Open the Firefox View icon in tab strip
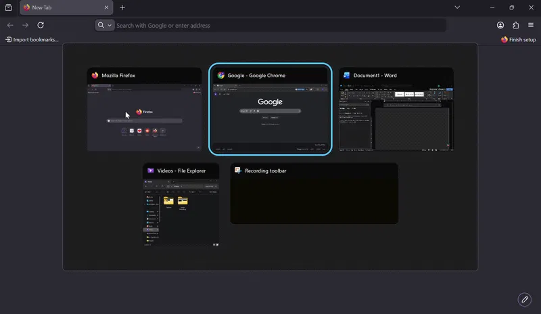The width and height of the screenshot is (541, 314). point(8,7)
